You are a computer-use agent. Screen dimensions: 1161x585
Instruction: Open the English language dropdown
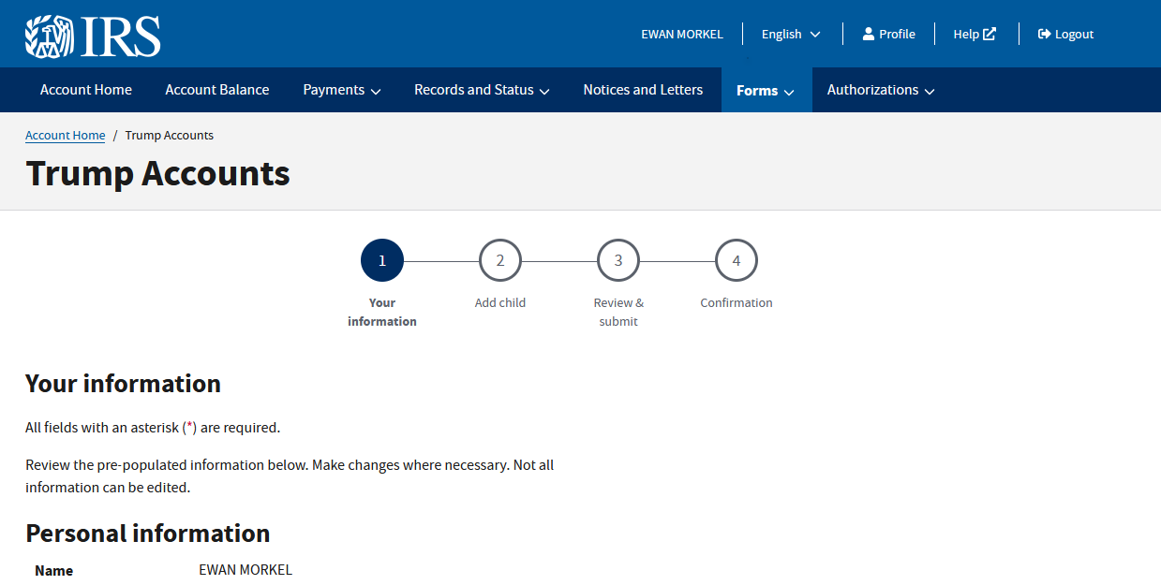click(x=791, y=34)
